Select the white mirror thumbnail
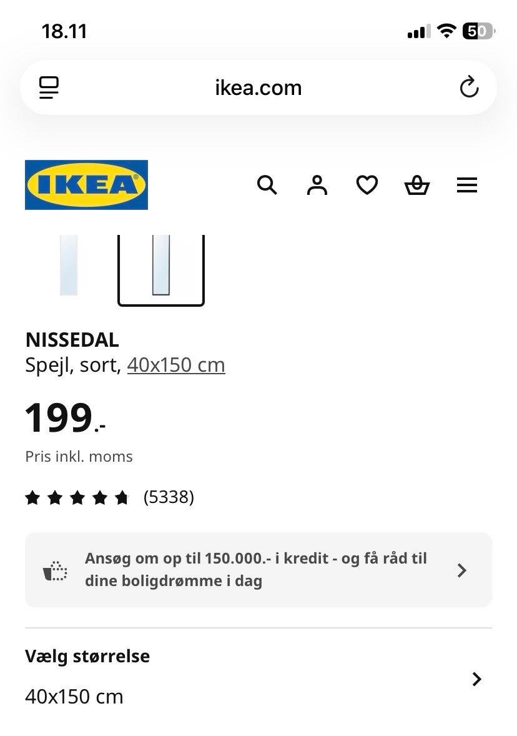The height and width of the screenshot is (736, 517). click(69, 265)
